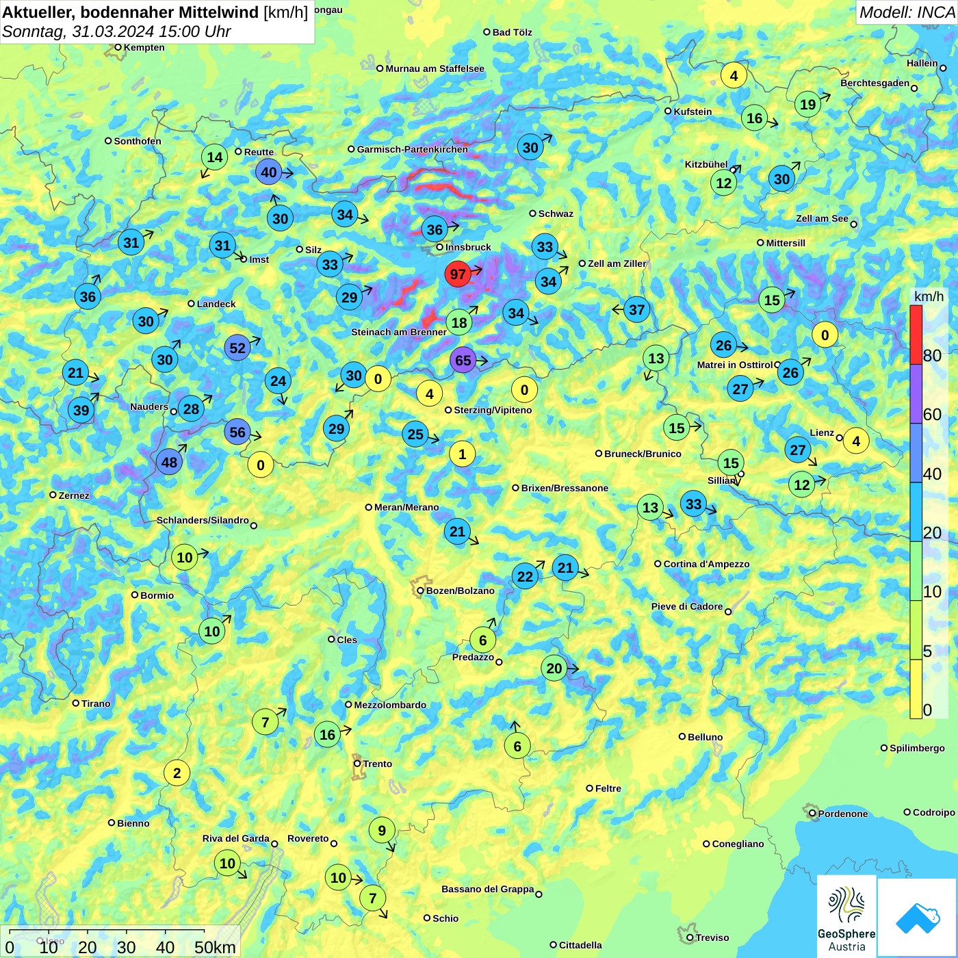
Task: Click the 28 km/h marker near Nauders
Action: click(x=191, y=409)
